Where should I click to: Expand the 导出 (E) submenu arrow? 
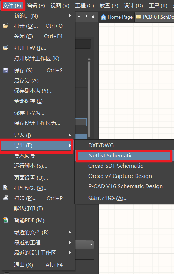click(70, 145)
